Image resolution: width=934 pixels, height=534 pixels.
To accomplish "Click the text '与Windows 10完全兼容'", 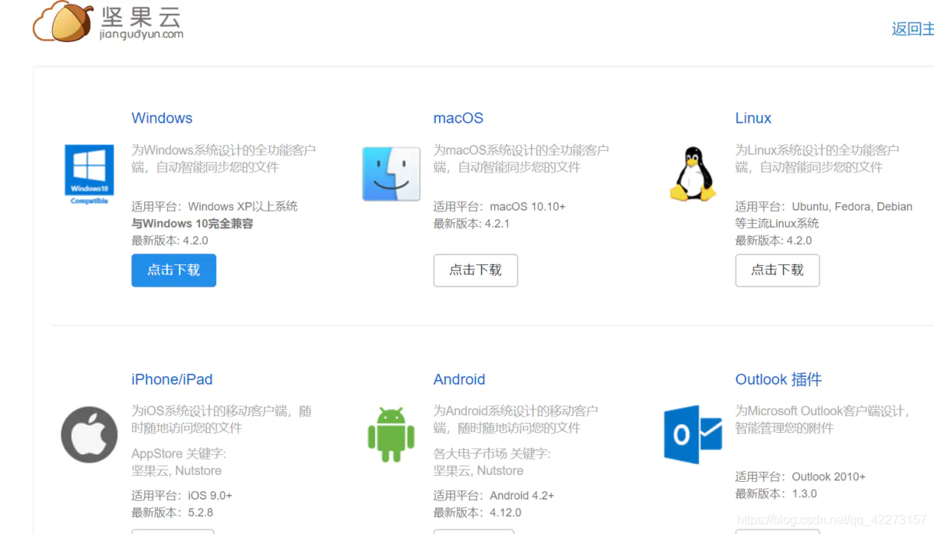I will pyautogui.click(x=192, y=224).
